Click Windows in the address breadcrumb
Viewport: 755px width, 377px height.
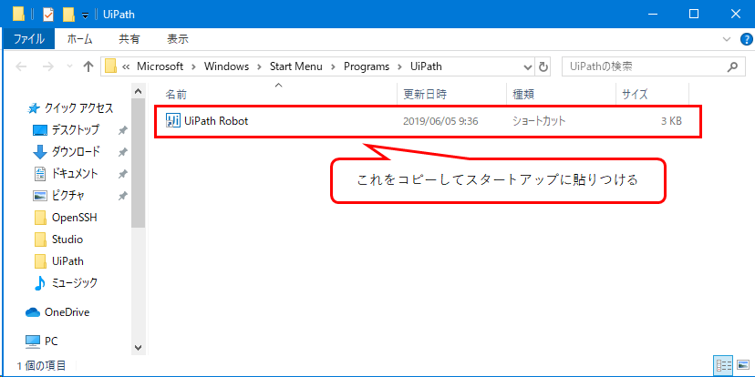226,66
